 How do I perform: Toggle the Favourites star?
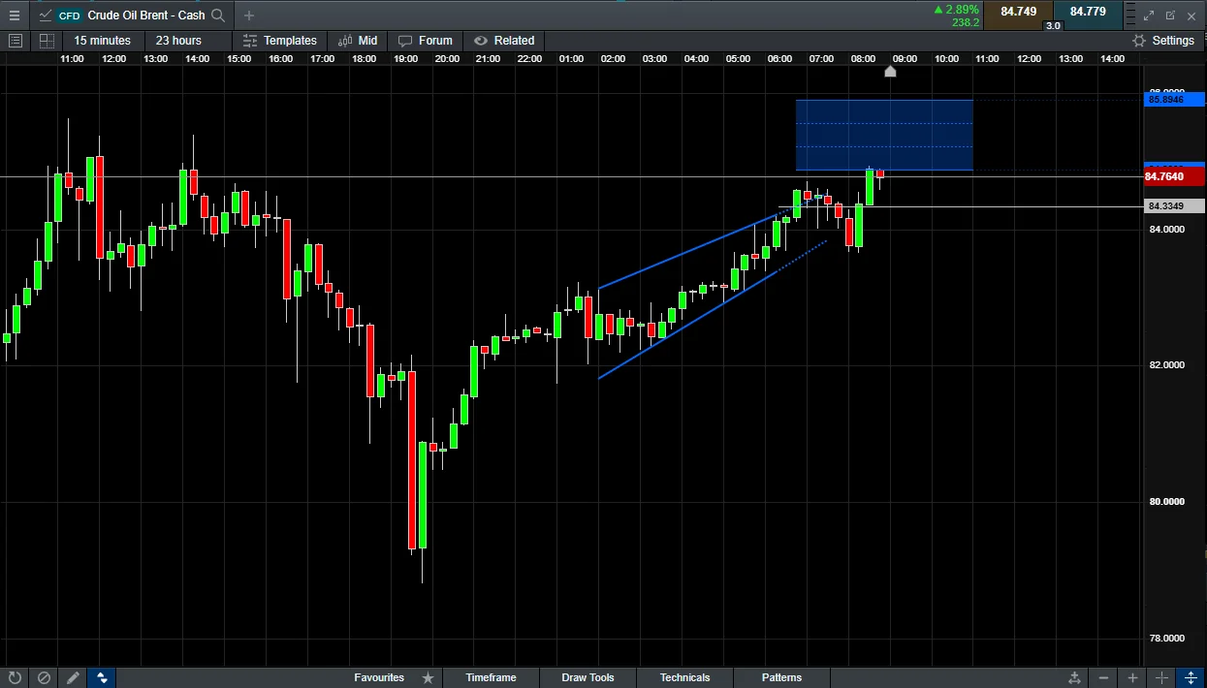pyautogui.click(x=428, y=677)
